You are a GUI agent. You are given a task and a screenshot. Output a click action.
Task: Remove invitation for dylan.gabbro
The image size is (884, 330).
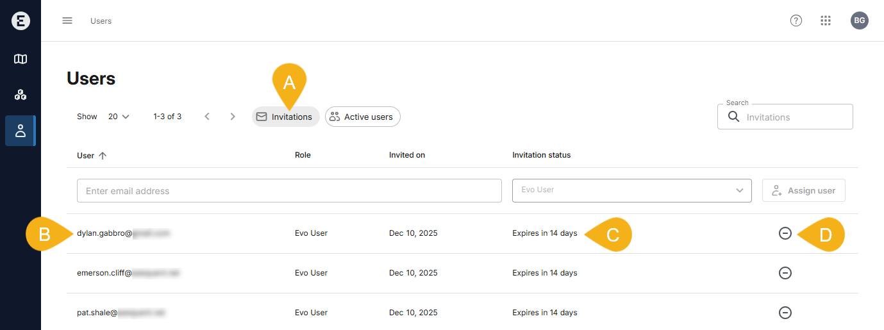[x=785, y=233]
